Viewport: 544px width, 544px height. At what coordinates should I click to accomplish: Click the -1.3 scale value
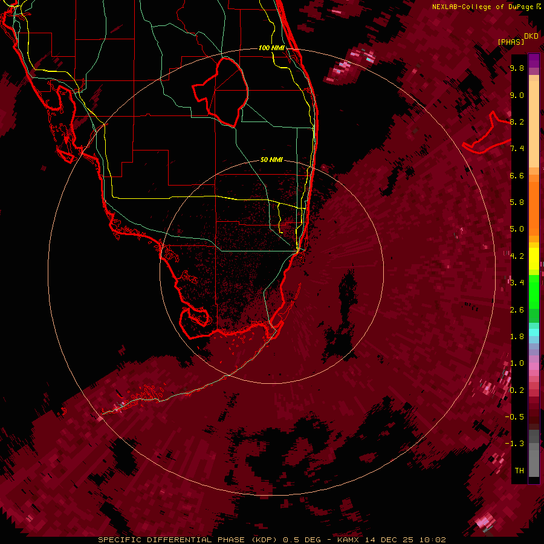514,444
